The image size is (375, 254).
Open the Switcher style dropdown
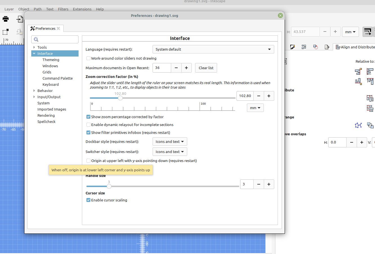170,152
